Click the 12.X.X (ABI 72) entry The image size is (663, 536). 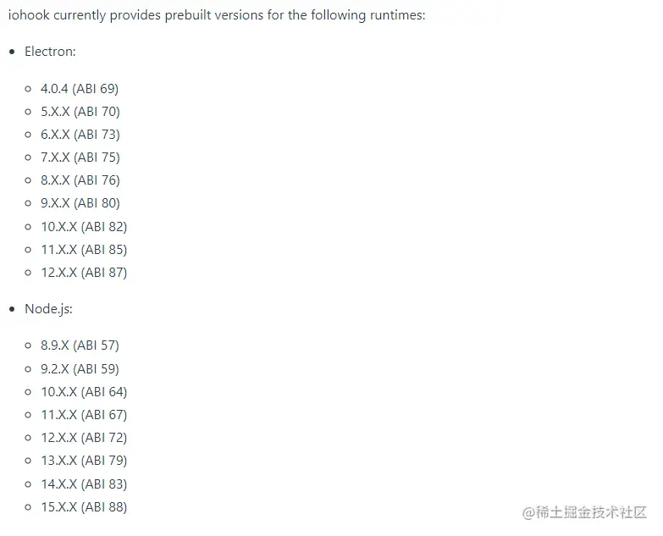(84, 438)
